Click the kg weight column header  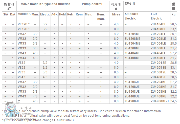(173, 14)
